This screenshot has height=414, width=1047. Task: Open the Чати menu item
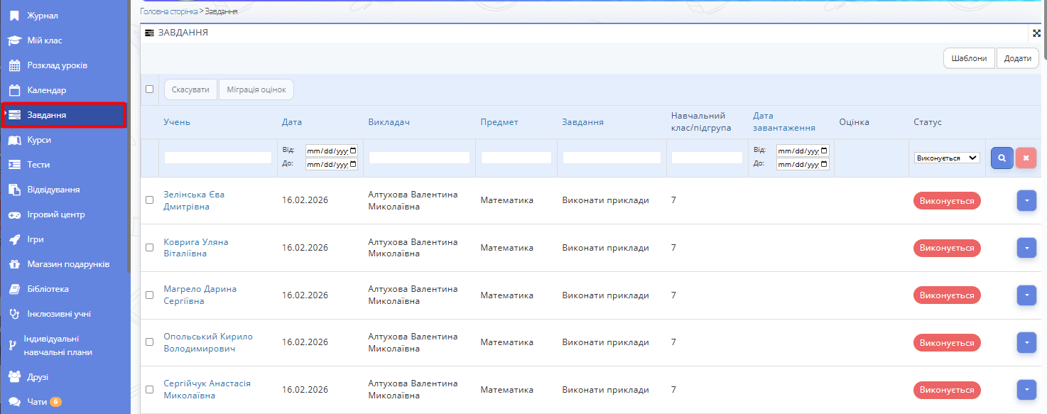click(x=37, y=402)
